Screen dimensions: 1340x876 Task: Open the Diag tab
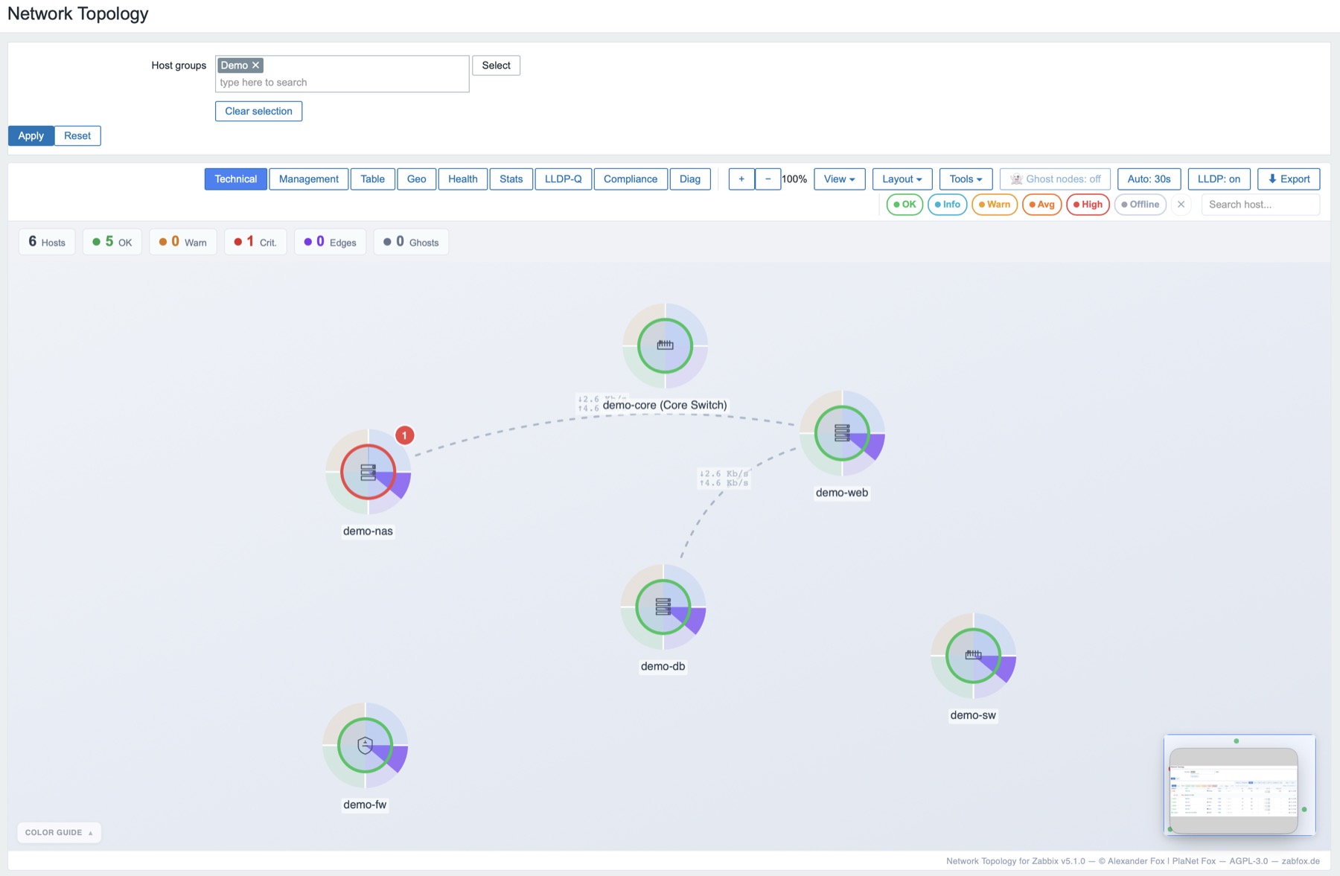690,179
